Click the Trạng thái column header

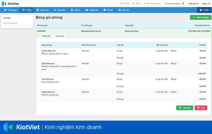pos(129,25)
